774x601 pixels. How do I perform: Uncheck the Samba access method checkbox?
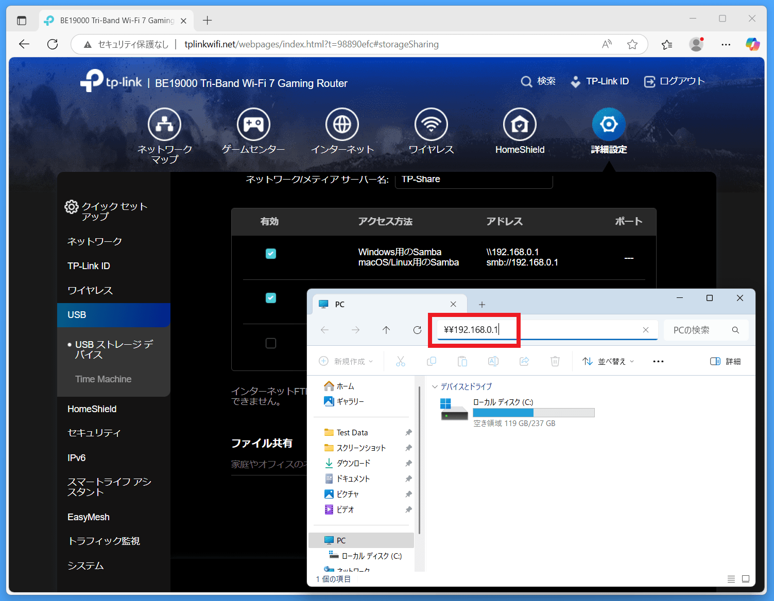[x=271, y=253]
